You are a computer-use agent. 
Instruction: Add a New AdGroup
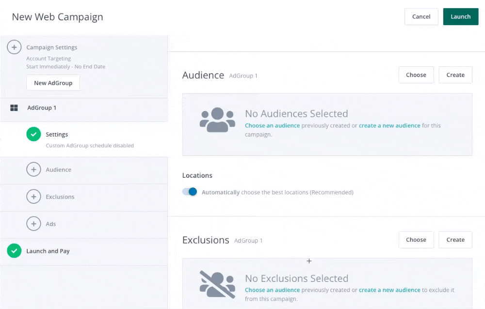53,83
